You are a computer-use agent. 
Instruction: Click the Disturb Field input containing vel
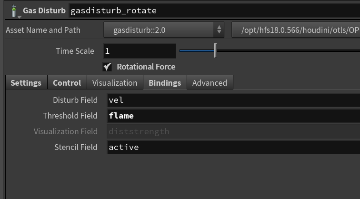[x=233, y=100]
